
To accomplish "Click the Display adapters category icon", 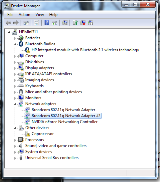I will (x=21, y=68).
